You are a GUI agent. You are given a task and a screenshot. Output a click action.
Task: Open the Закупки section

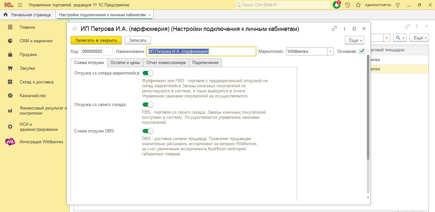[27, 68]
